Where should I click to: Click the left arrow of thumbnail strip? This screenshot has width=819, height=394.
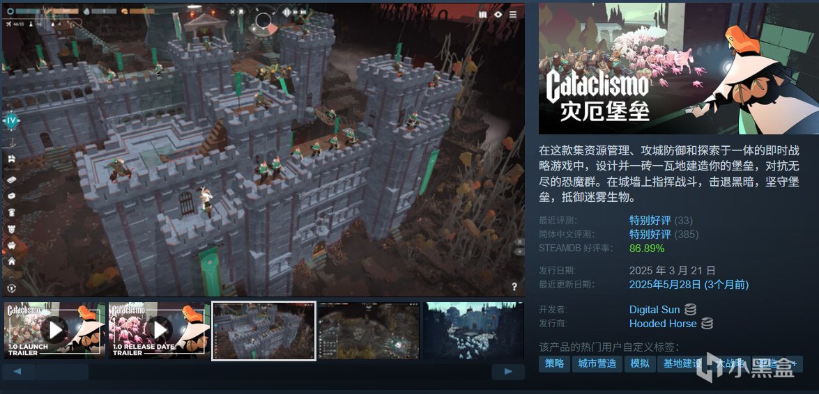[19, 372]
